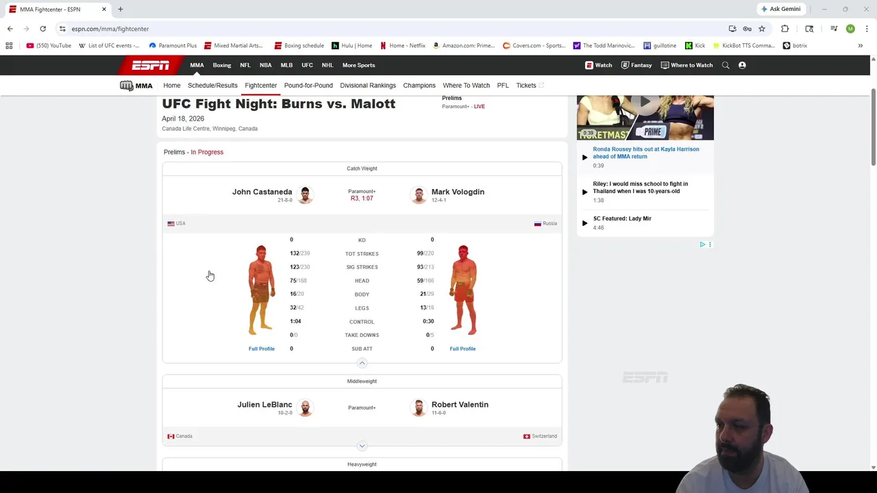This screenshot has width=877, height=493.
Task: Select UFC in the ESPN sports bar
Action: (307, 65)
